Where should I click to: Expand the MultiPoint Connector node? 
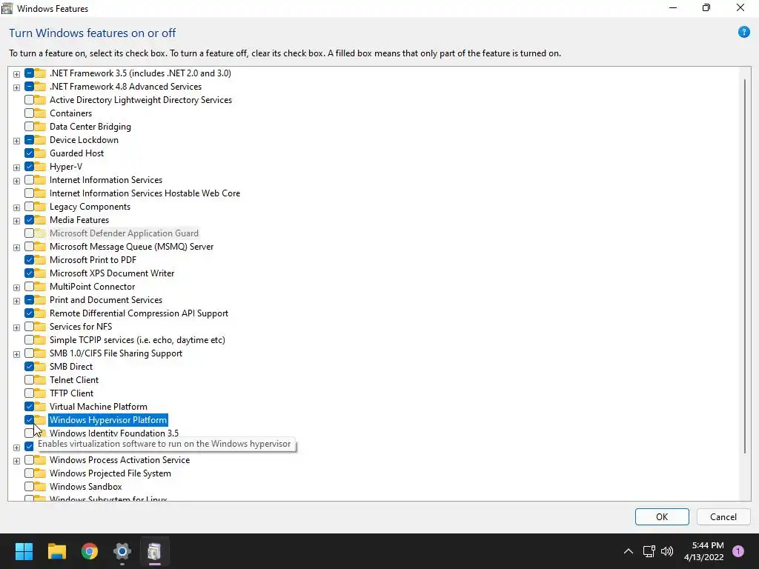coord(16,287)
